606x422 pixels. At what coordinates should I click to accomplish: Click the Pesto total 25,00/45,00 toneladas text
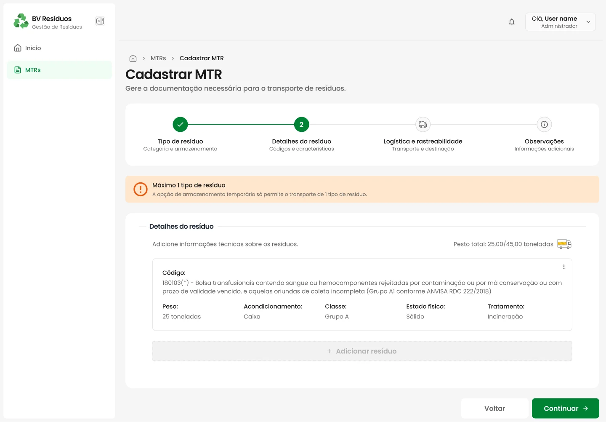pyautogui.click(x=503, y=244)
